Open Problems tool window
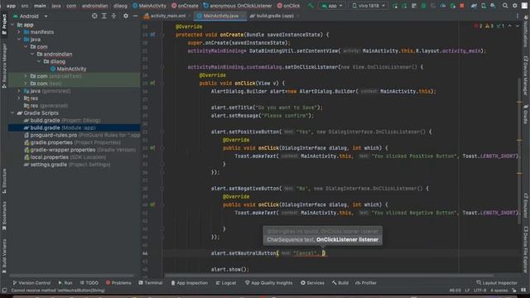The height and width of the screenshot is (298, 530). point(118,283)
